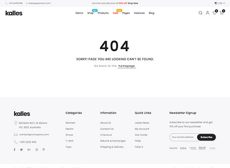Open the wishlist heart icon
Screen dimensions: 230x168
pyautogui.click(x=215, y=13)
